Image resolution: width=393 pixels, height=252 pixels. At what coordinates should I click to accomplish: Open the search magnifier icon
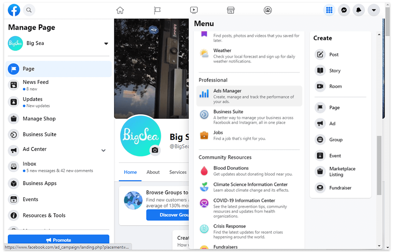(29, 10)
